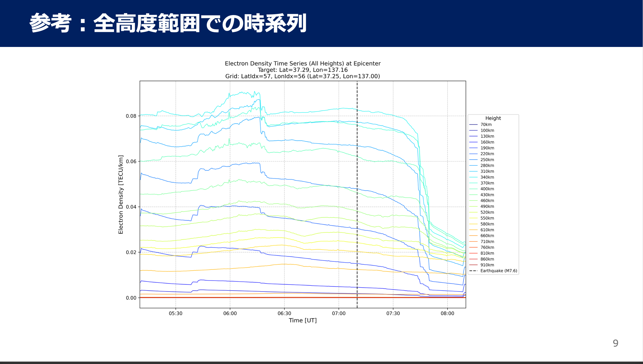The width and height of the screenshot is (643, 364).
Task: Click the Grid LatIdx=57 subtitle line
Action: (x=303, y=76)
